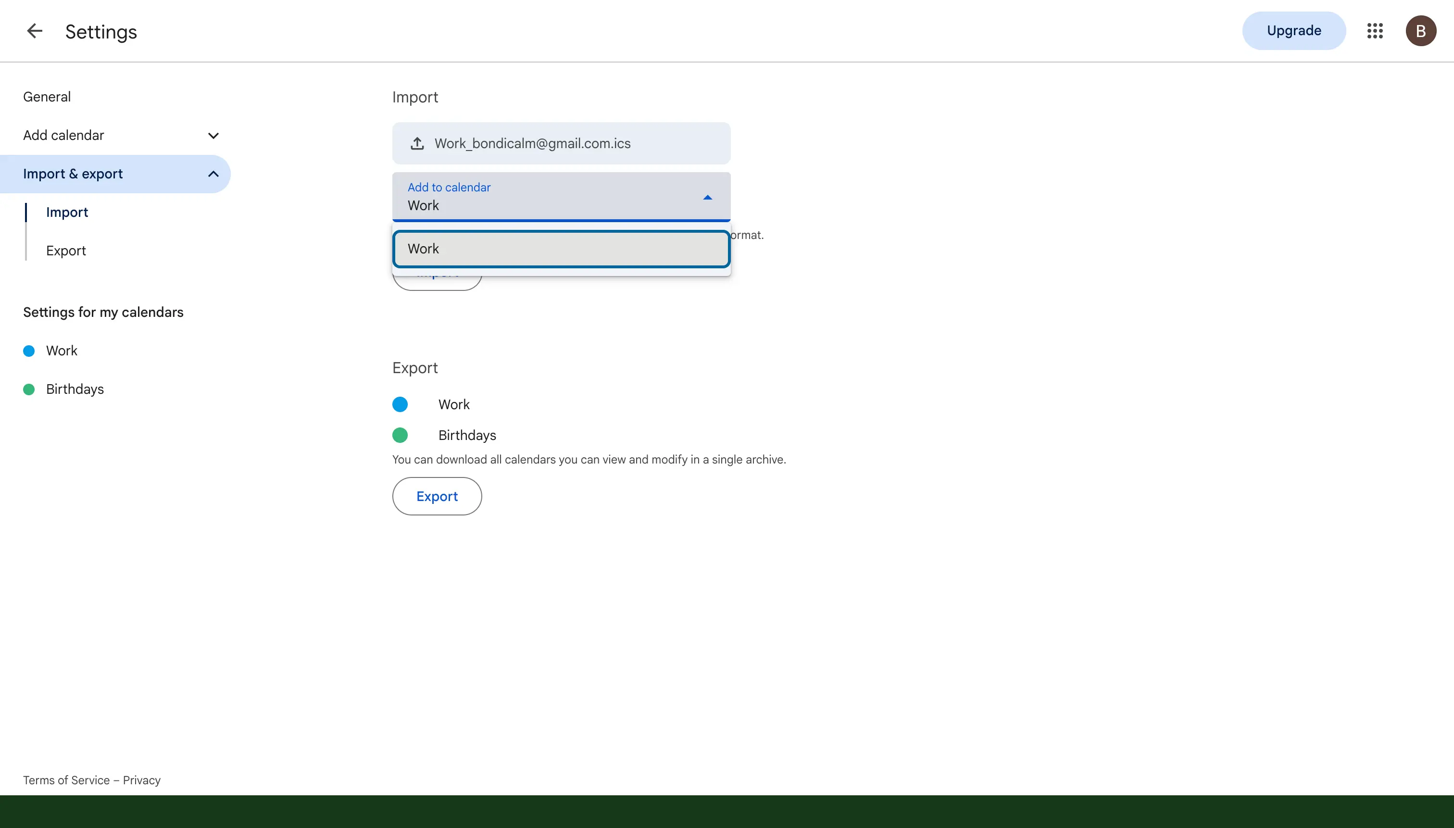Click the download all calendars description text
The height and width of the screenshot is (828, 1454).
click(x=589, y=460)
